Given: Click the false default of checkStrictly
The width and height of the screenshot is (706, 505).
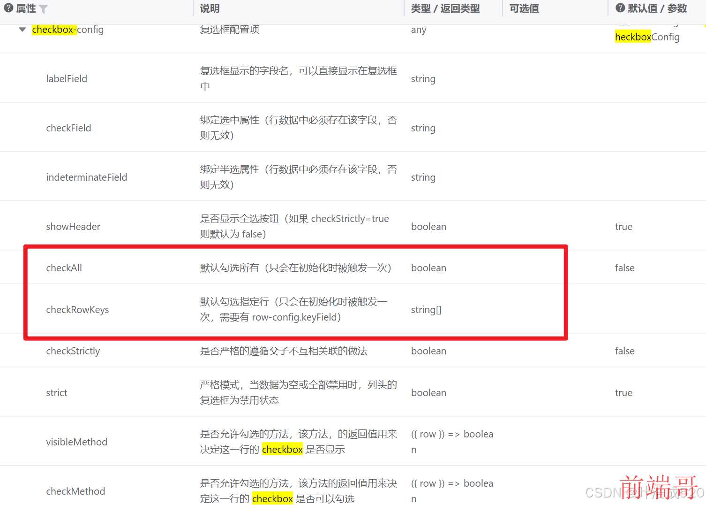Looking at the screenshot, I should [x=624, y=351].
